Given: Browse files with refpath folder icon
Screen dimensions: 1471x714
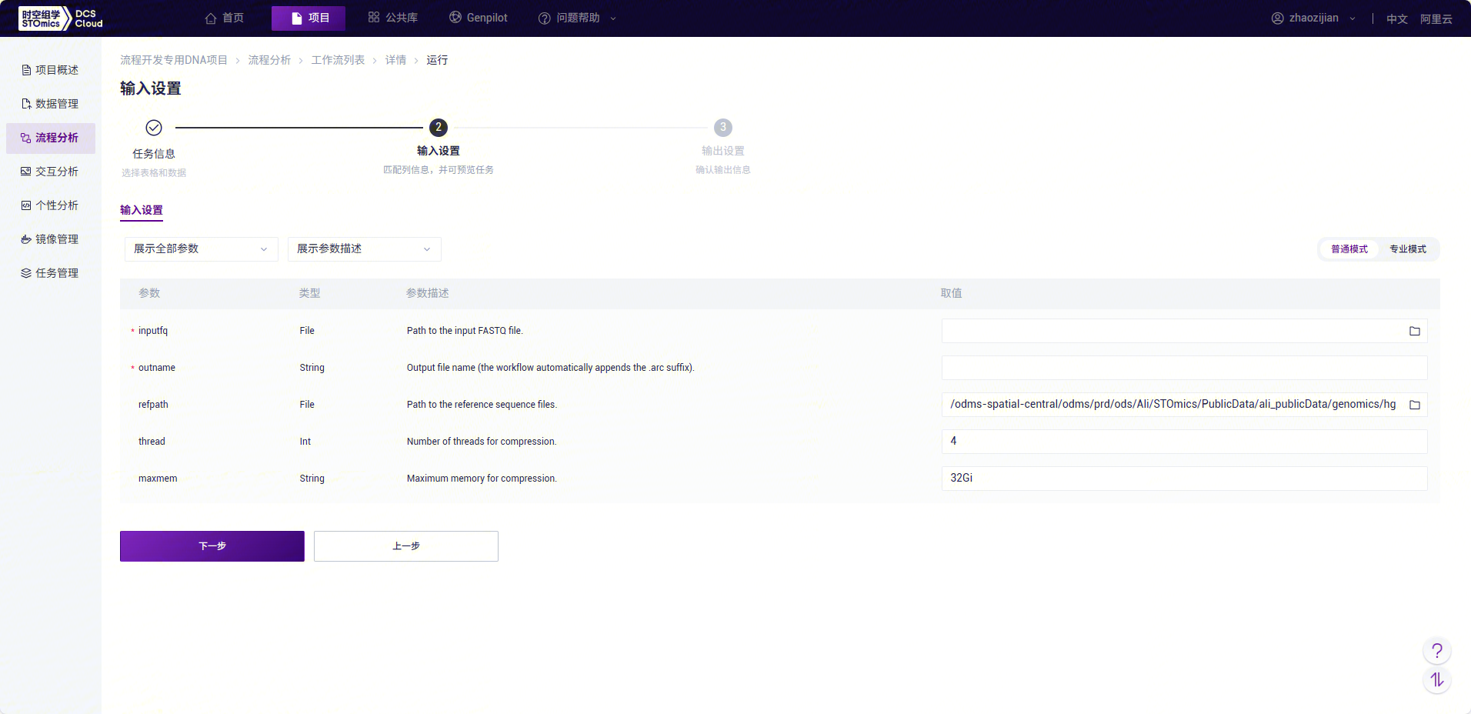Looking at the screenshot, I should coord(1415,405).
